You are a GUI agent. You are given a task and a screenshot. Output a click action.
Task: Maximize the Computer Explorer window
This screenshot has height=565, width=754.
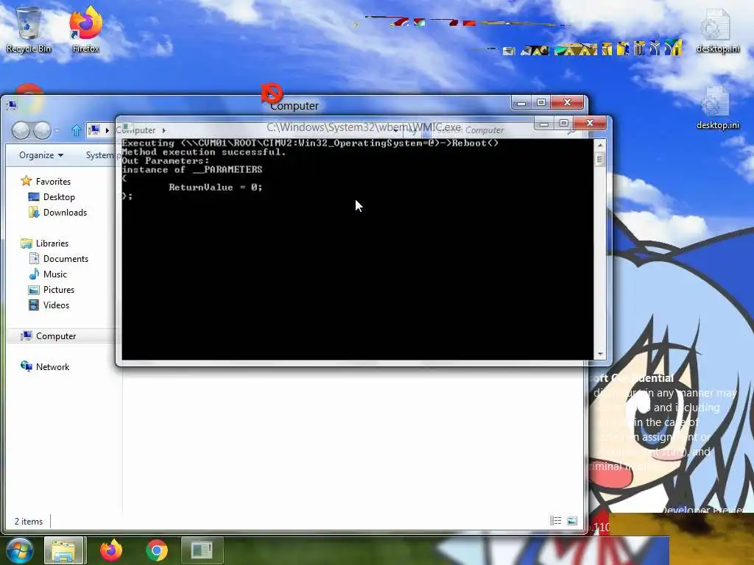(x=541, y=102)
